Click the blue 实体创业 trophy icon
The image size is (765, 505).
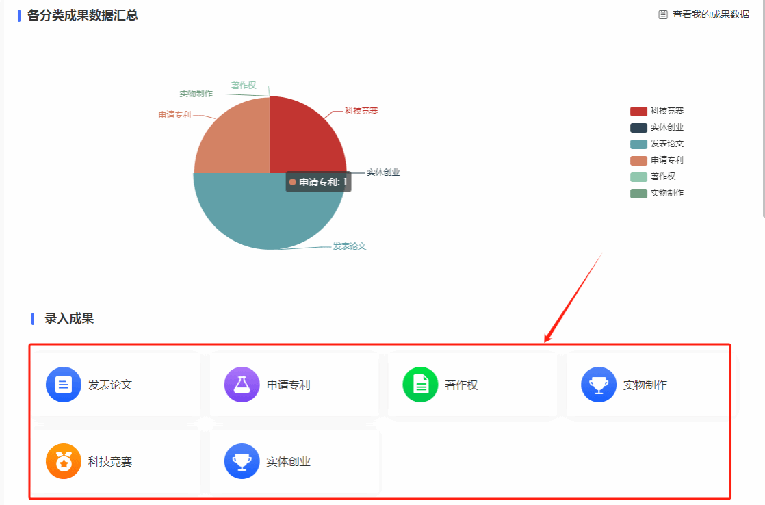tap(242, 461)
